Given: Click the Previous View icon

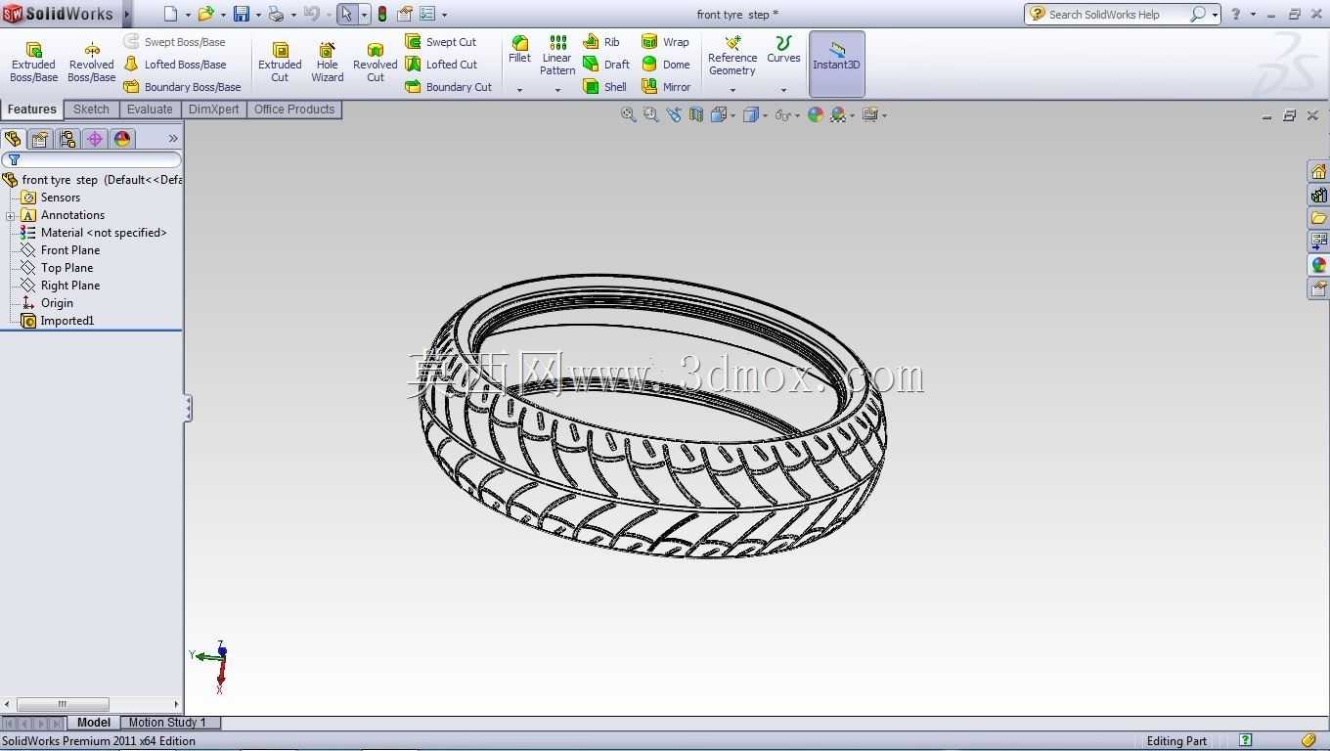Looking at the screenshot, I should pyautogui.click(x=674, y=115).
